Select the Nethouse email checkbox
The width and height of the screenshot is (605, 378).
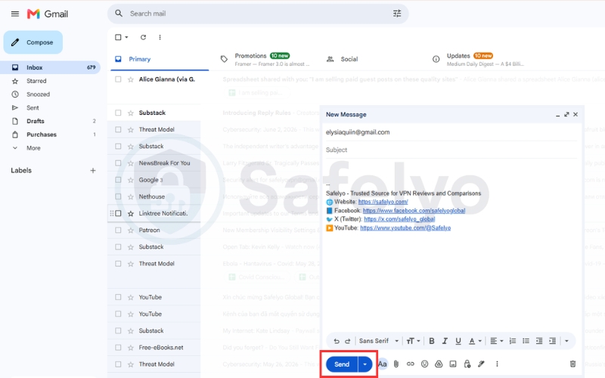(x=118, y=197)
